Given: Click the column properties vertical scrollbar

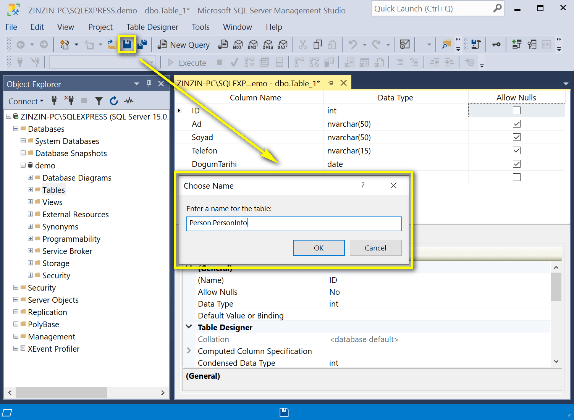Looking at the screenshot, I should click(x=556, y=287).
